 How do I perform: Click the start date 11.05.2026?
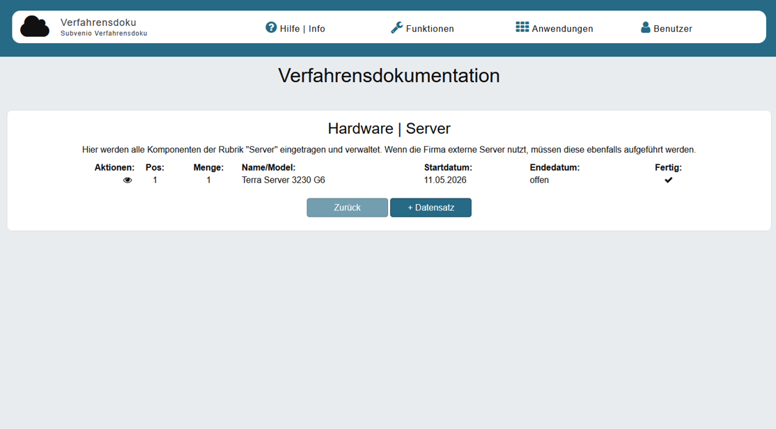445,180
